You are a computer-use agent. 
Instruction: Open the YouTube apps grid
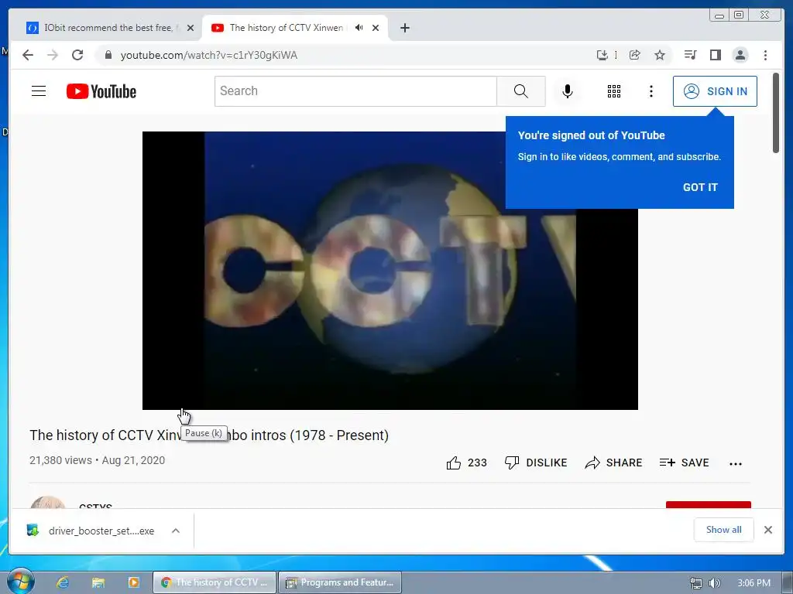tap(614, 91)
